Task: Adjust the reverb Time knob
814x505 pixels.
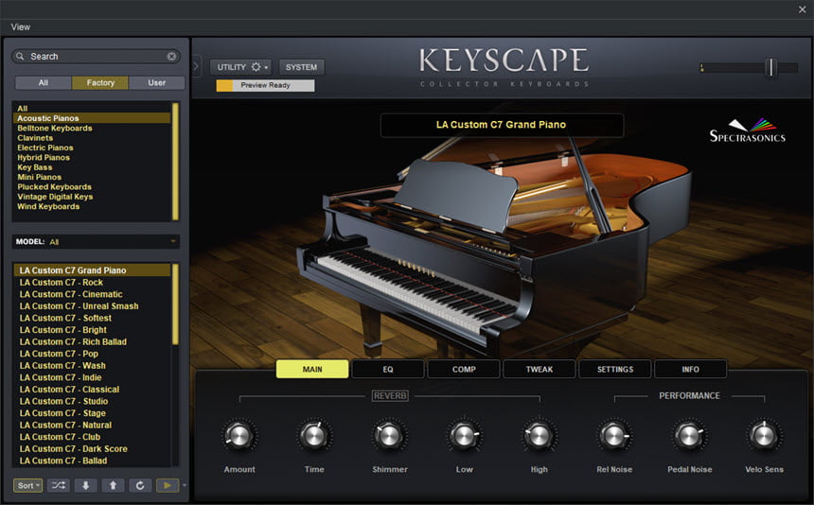Action: point(314,436)
